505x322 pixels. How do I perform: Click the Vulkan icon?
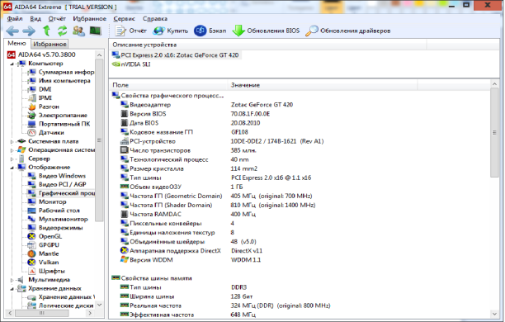tap(32, 263)
